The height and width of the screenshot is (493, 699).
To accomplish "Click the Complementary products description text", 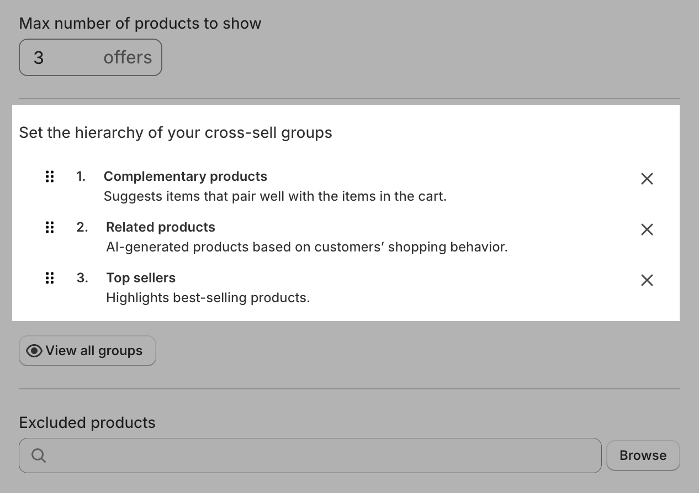I will pos(275,196).
